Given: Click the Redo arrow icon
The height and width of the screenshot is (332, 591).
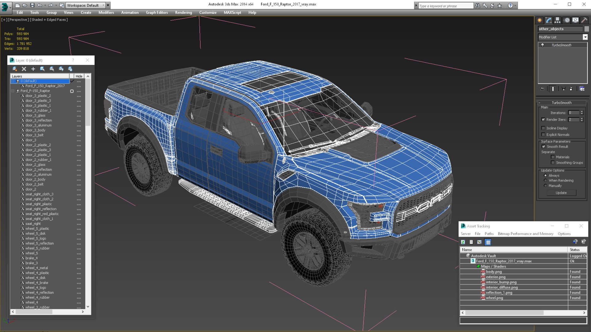Looking at the screenshot, I should point(50,5).
